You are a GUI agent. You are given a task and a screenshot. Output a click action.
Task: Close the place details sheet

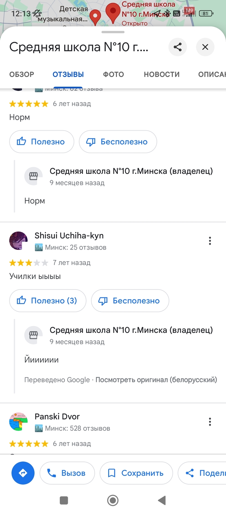point(205,47)
